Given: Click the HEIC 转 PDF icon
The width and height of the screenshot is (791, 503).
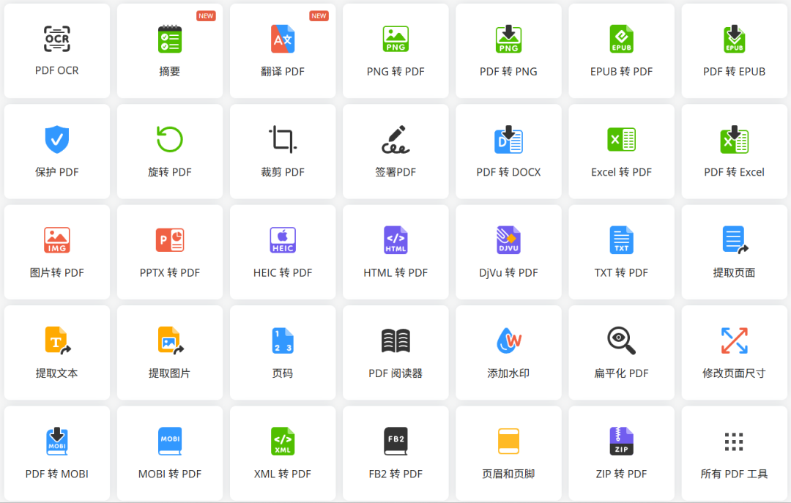Looking at the screenshot, I should [283, 239].
